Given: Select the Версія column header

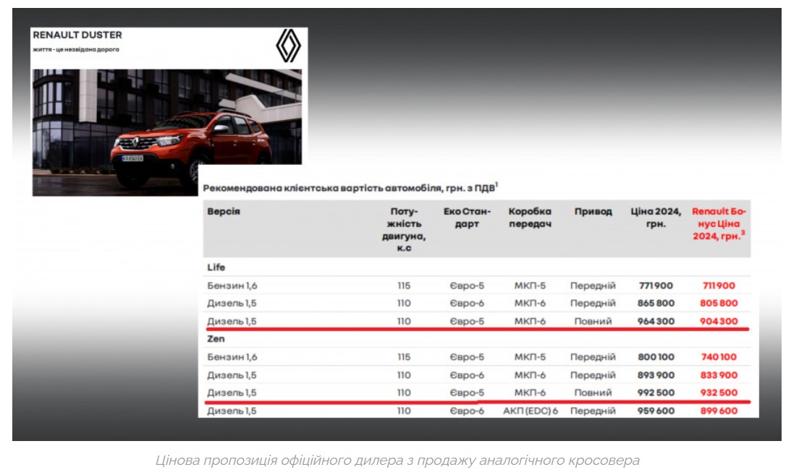Looking at the screenshot, I should pyautogui.click(x=224, y=212).
